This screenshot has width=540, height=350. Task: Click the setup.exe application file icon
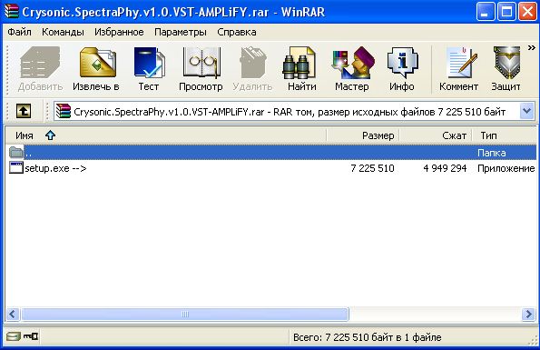16,167
